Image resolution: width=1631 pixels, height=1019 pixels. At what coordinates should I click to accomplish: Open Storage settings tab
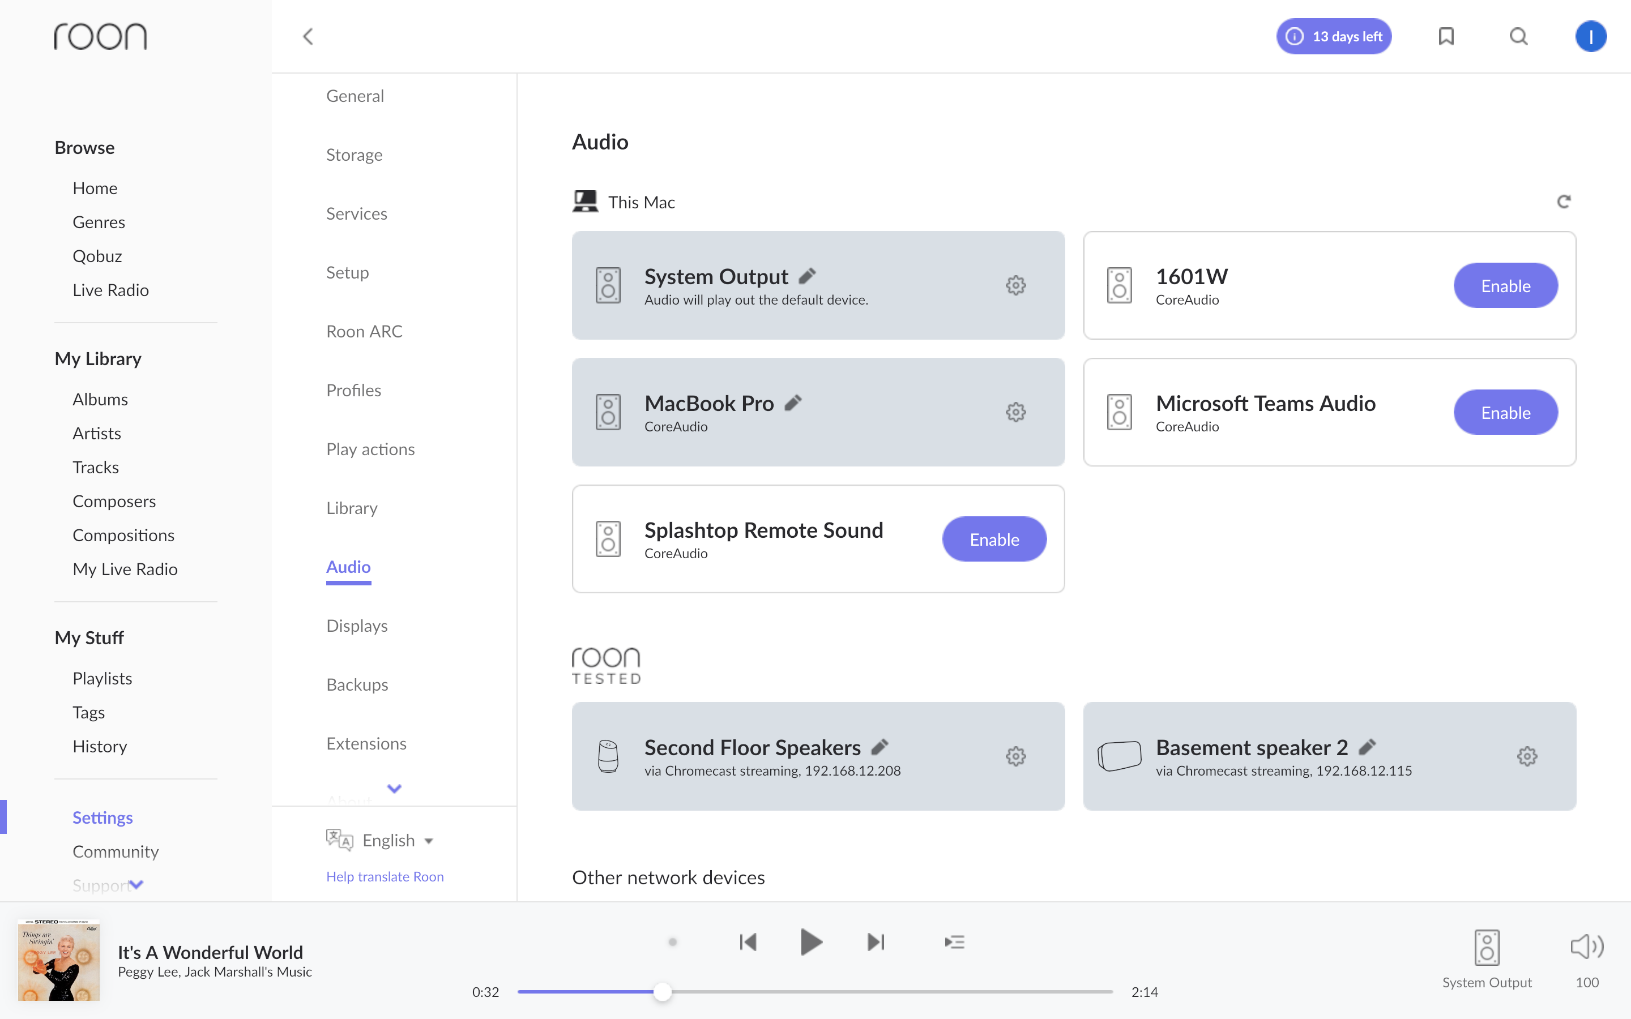tap(355, 155)
